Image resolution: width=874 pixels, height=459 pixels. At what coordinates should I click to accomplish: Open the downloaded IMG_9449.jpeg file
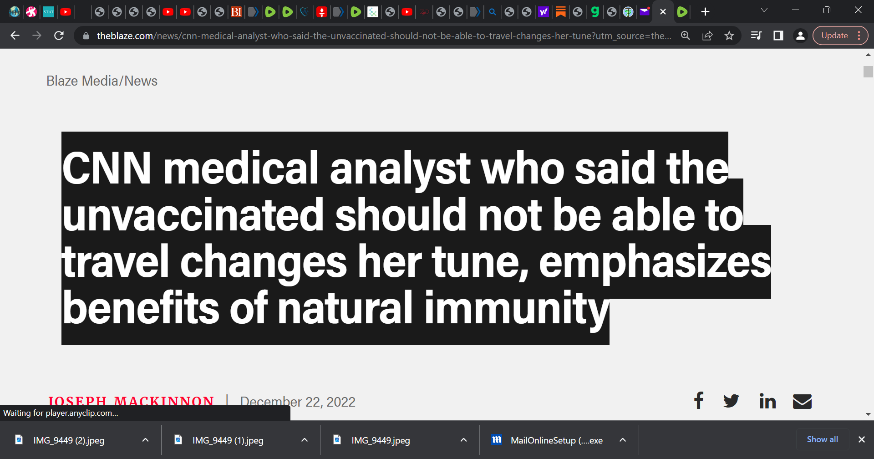click(x=381, y=440)
